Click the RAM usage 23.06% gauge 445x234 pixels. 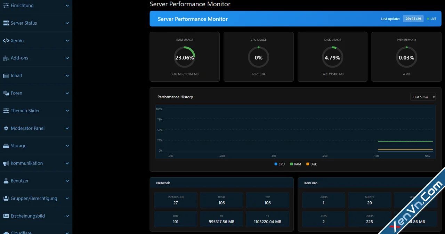point(185,57)
